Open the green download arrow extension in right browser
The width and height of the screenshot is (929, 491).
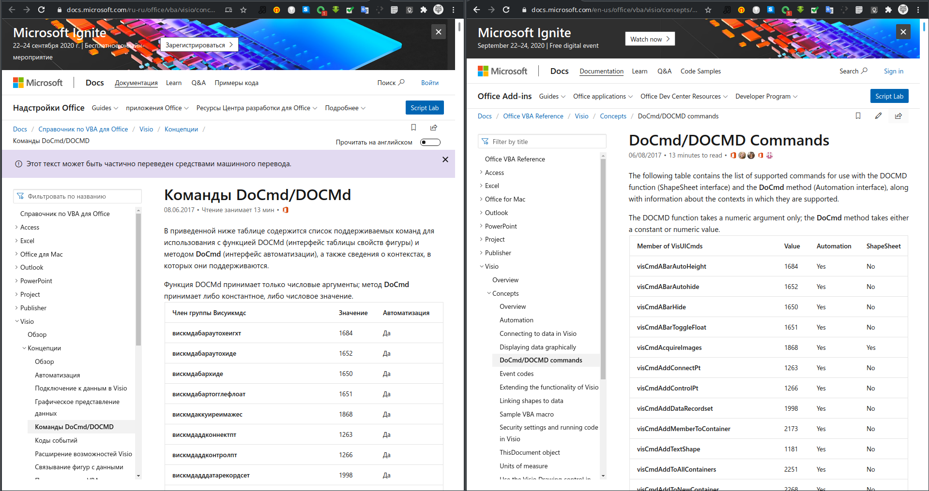[x=800, y=10]
